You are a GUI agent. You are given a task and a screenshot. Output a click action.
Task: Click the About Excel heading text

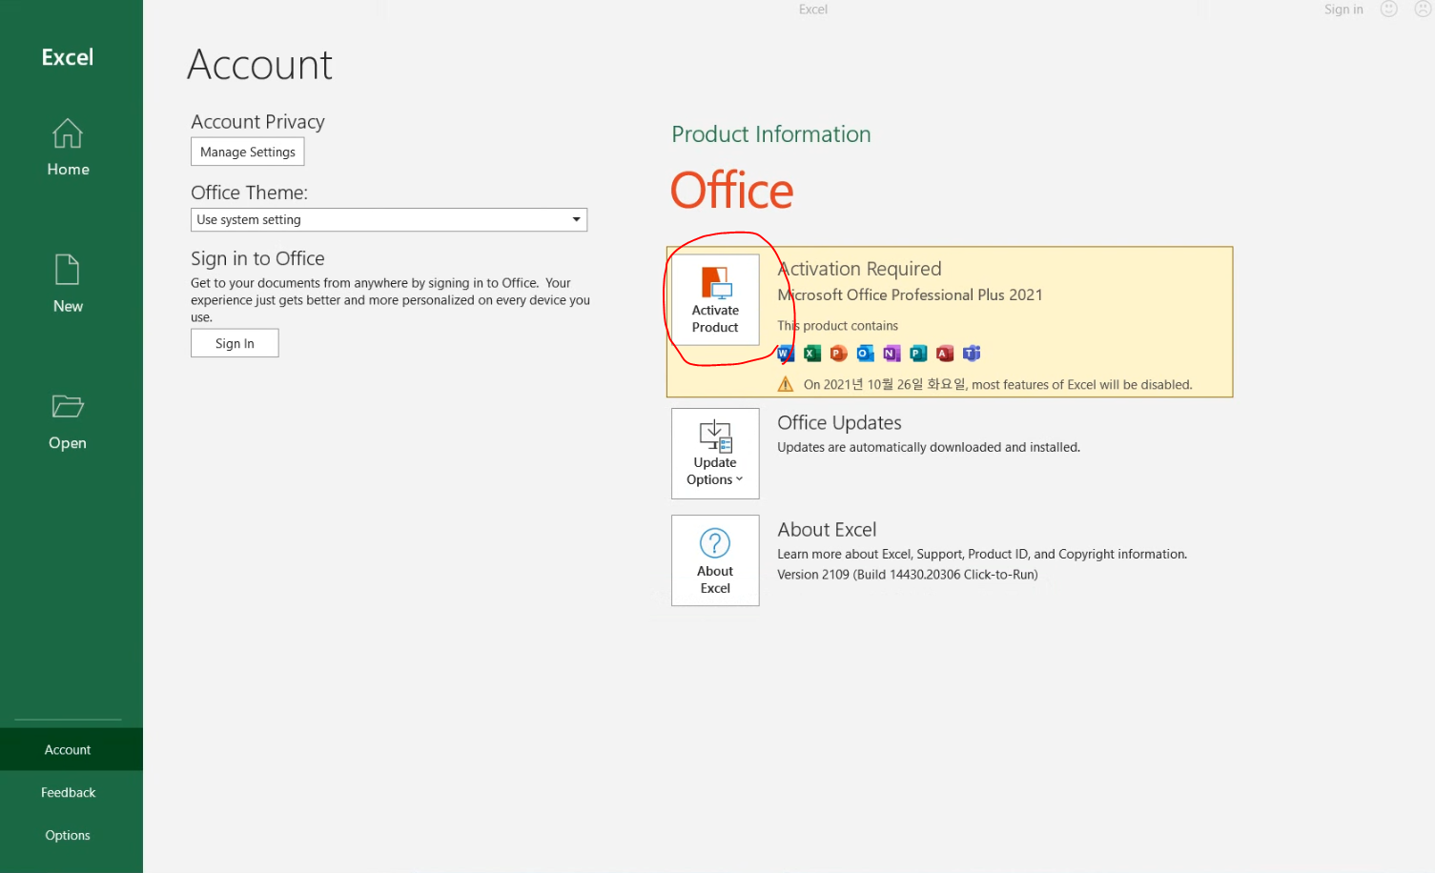point(827,530)
